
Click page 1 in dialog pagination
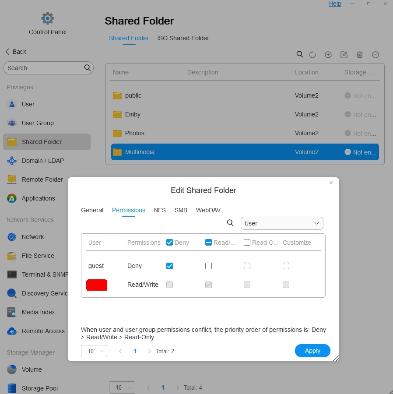[135, 351]
